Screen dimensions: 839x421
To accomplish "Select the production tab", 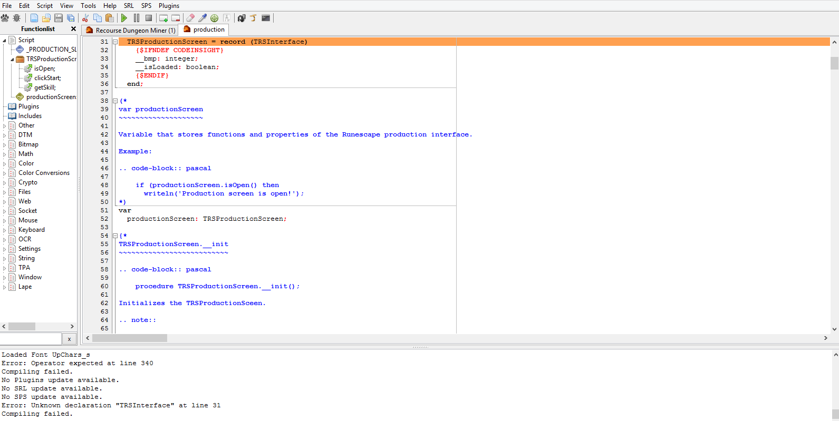I will [204, 30].
